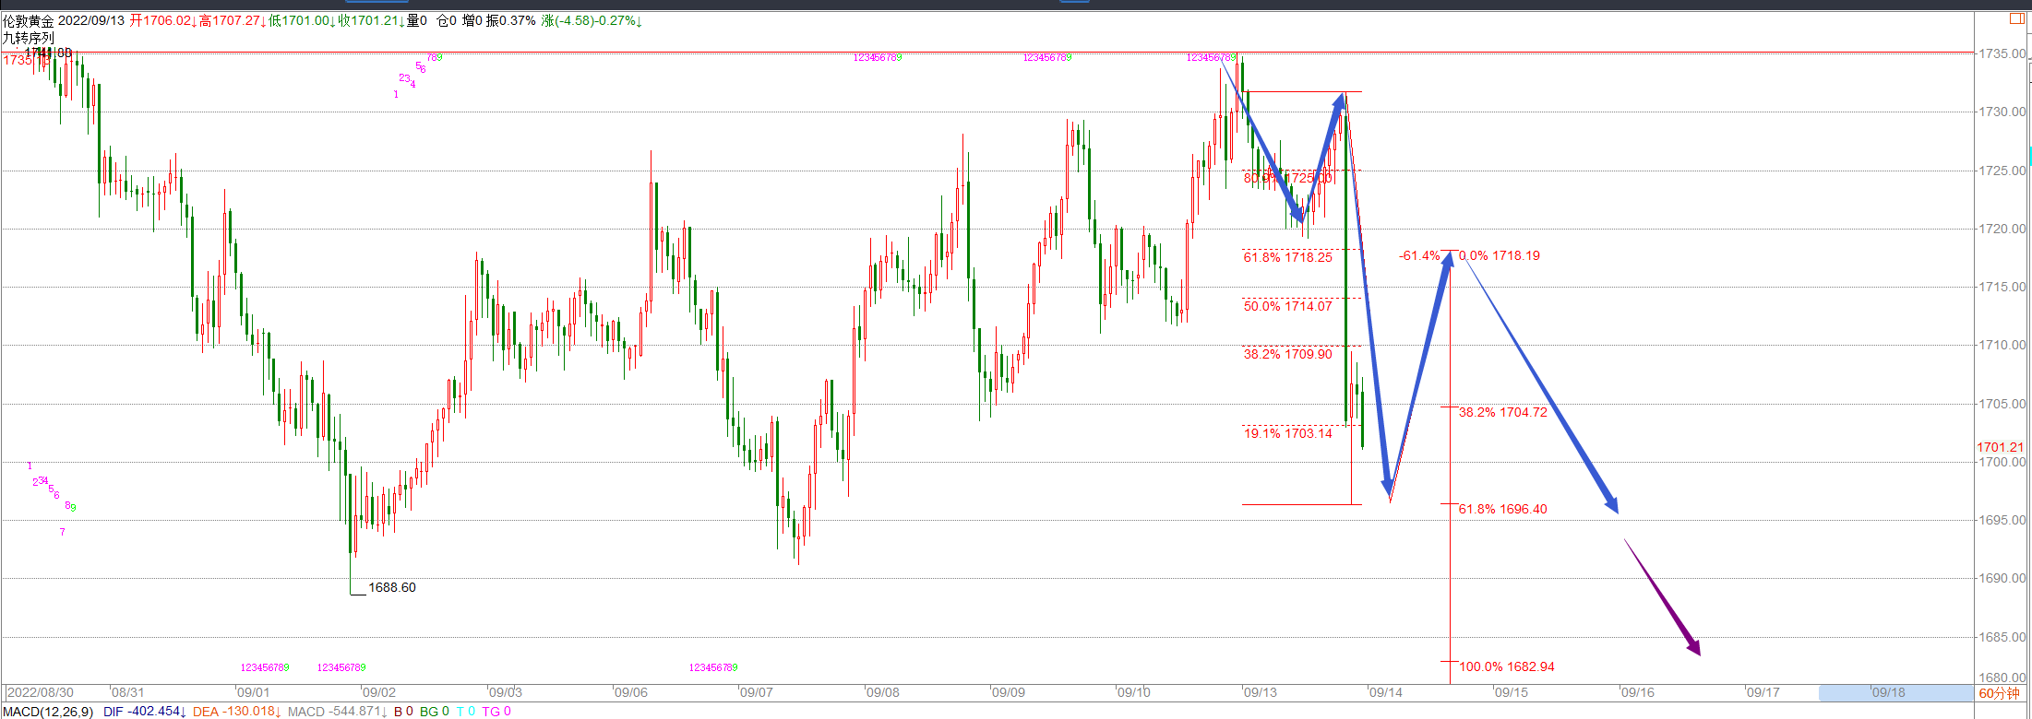Select the 09/16 date on time axis
The width and height of the screenshot is (2032, 719).
(x=1637, y=692)
